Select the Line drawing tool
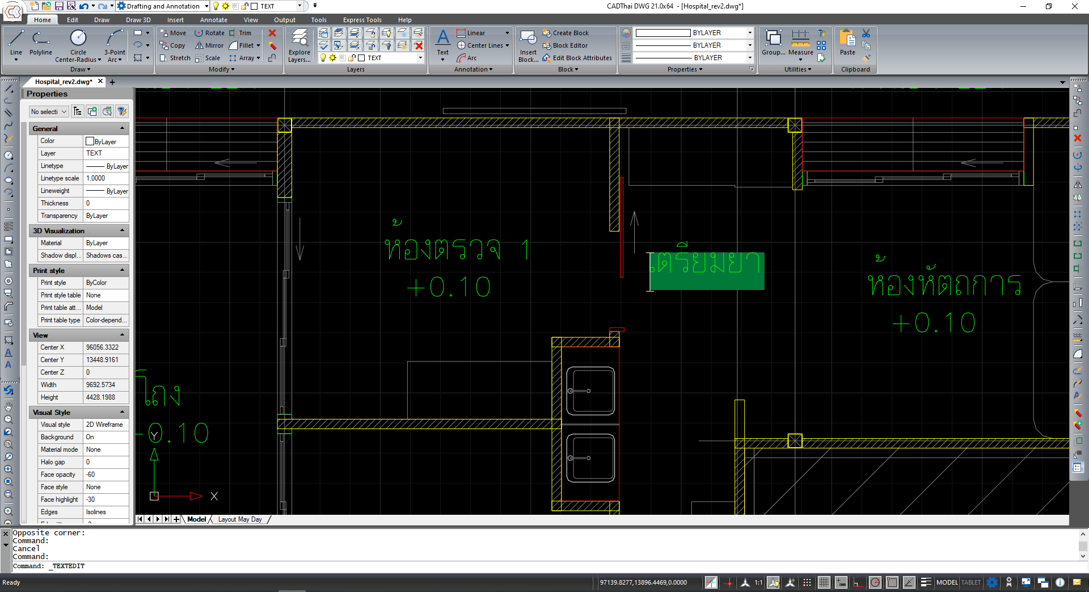Image resolution: width=1089 pixels, height=592 pixels. pos(16,44)
